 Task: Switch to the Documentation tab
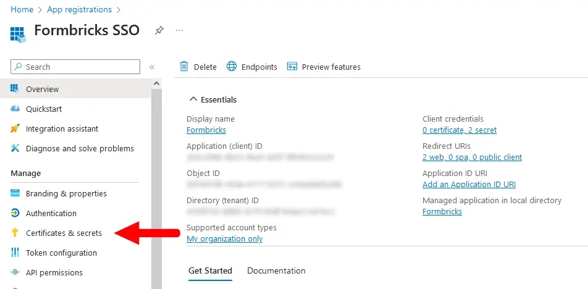pyautogui.click(x=276, y=270)
